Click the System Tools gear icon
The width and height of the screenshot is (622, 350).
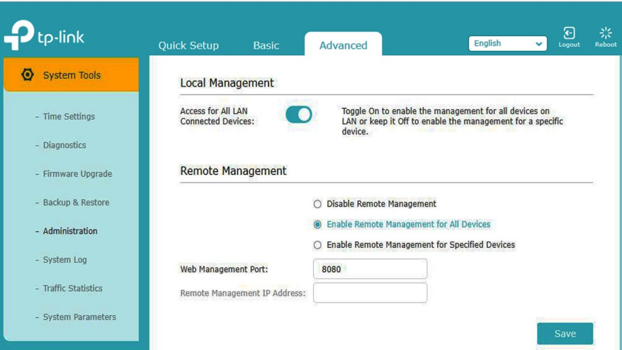[x=27, y=75]
